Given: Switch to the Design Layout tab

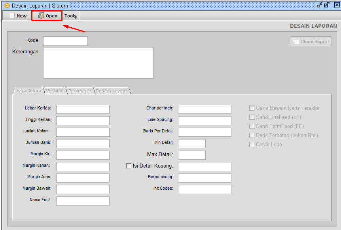Looking at the screenshot, I should tap(112, 91).
